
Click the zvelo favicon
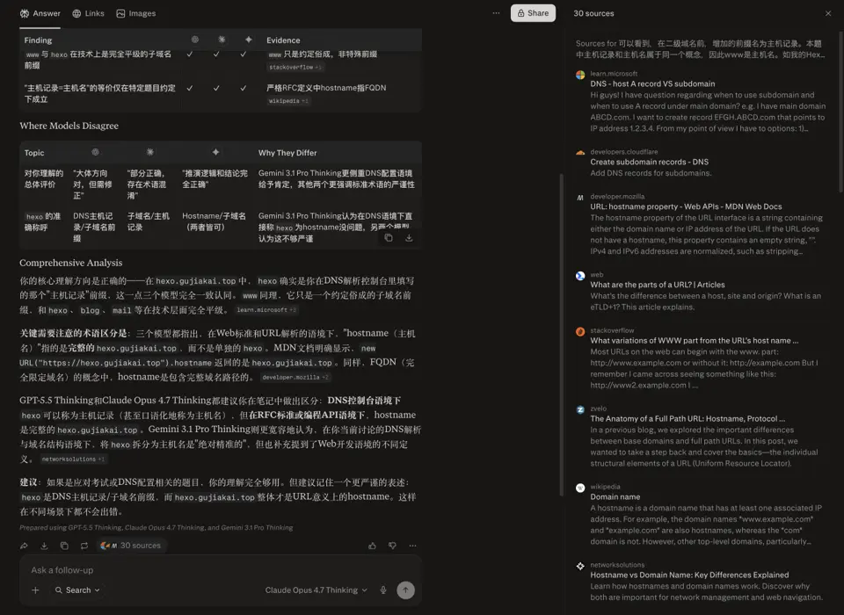580,409
